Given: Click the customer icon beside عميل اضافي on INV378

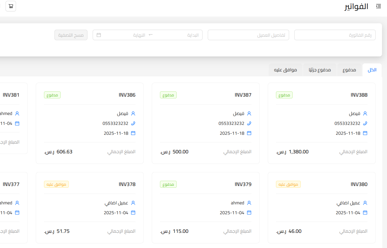Looking at the screenshot, I should click(x=133, y=203).
